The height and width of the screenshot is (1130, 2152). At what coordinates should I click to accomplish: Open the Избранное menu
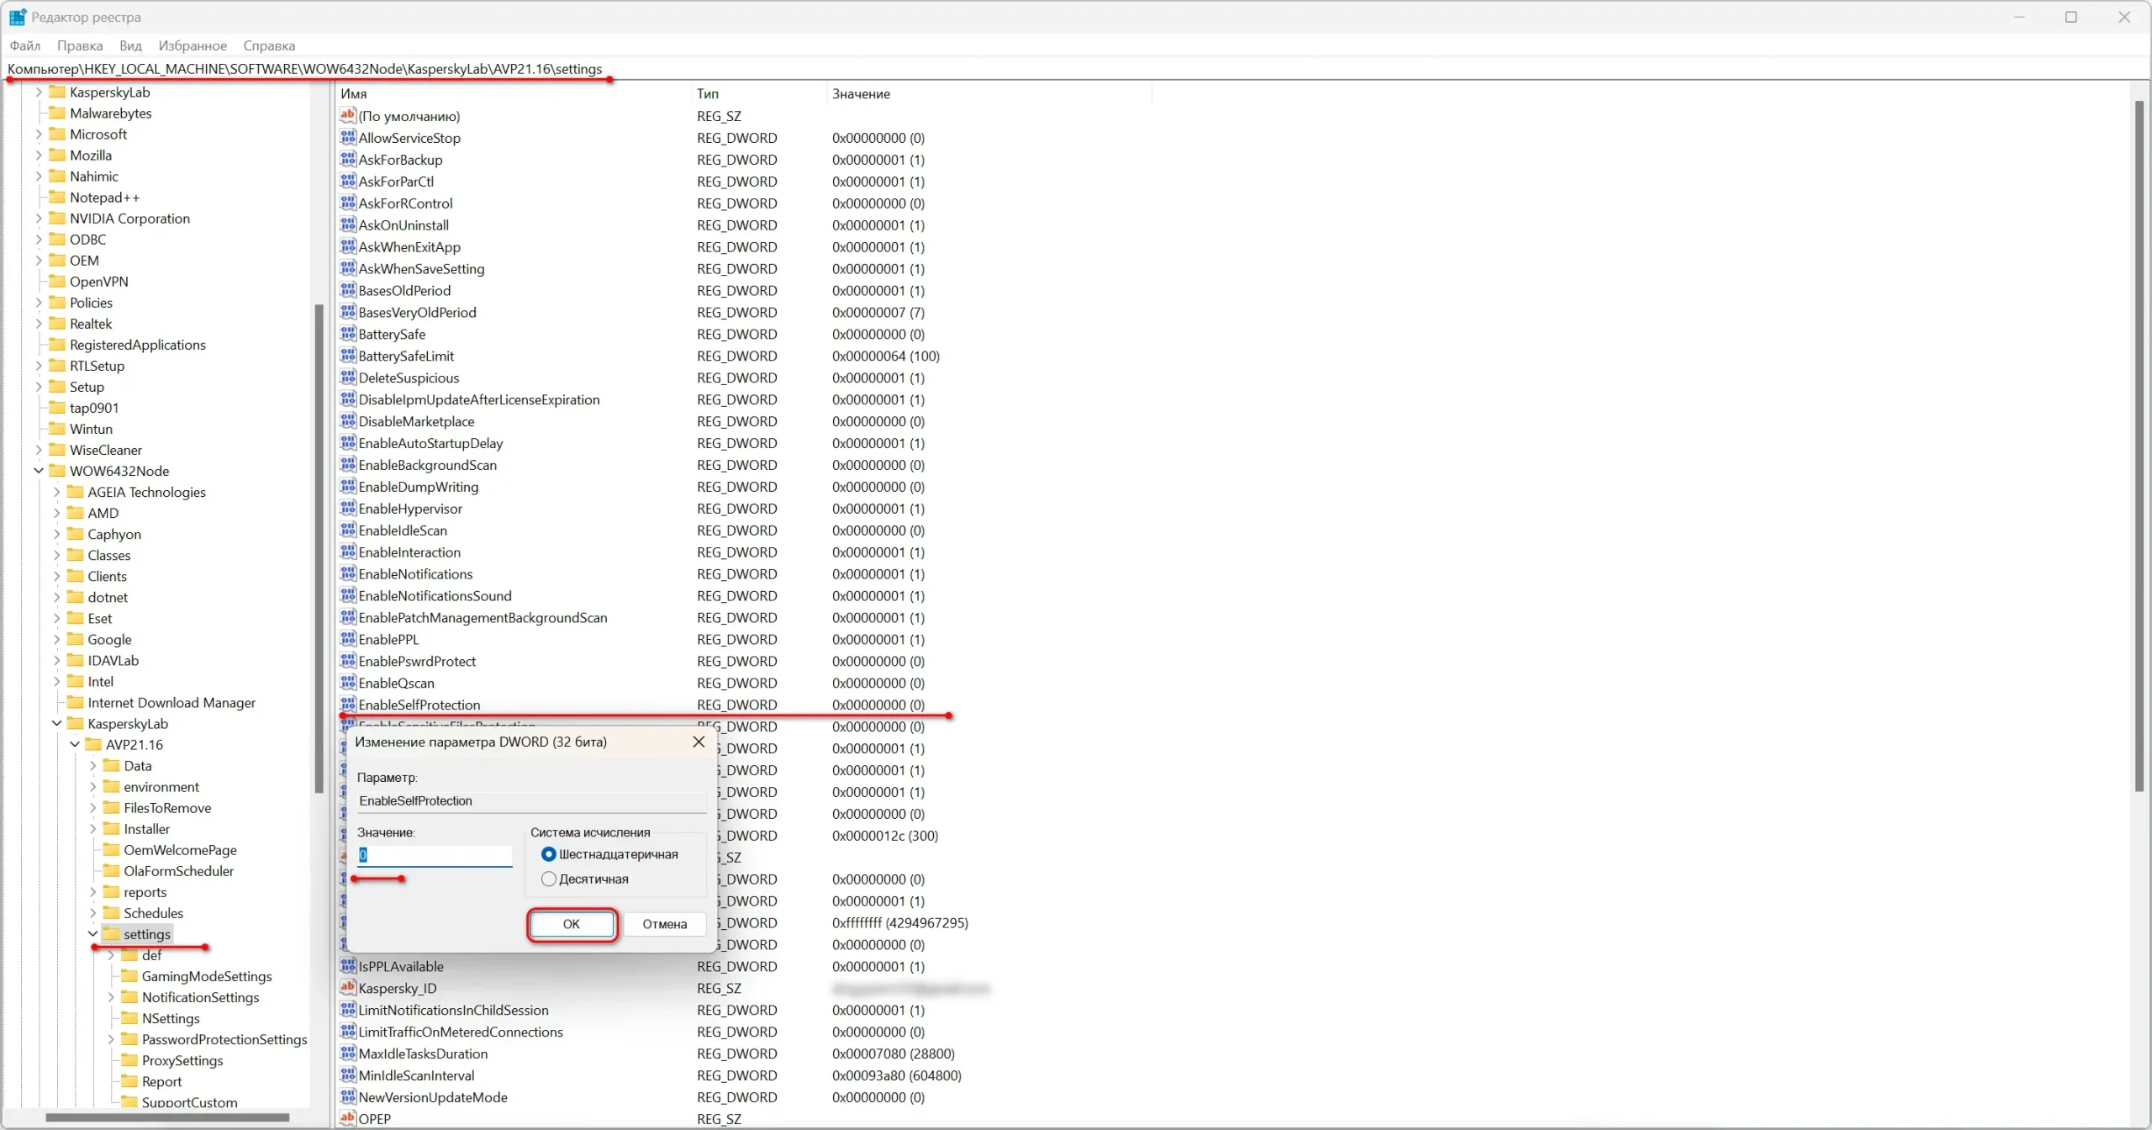193,45
